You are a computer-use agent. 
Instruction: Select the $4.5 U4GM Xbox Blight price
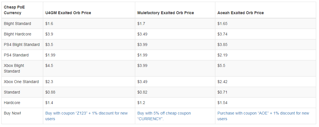[49, 65]
